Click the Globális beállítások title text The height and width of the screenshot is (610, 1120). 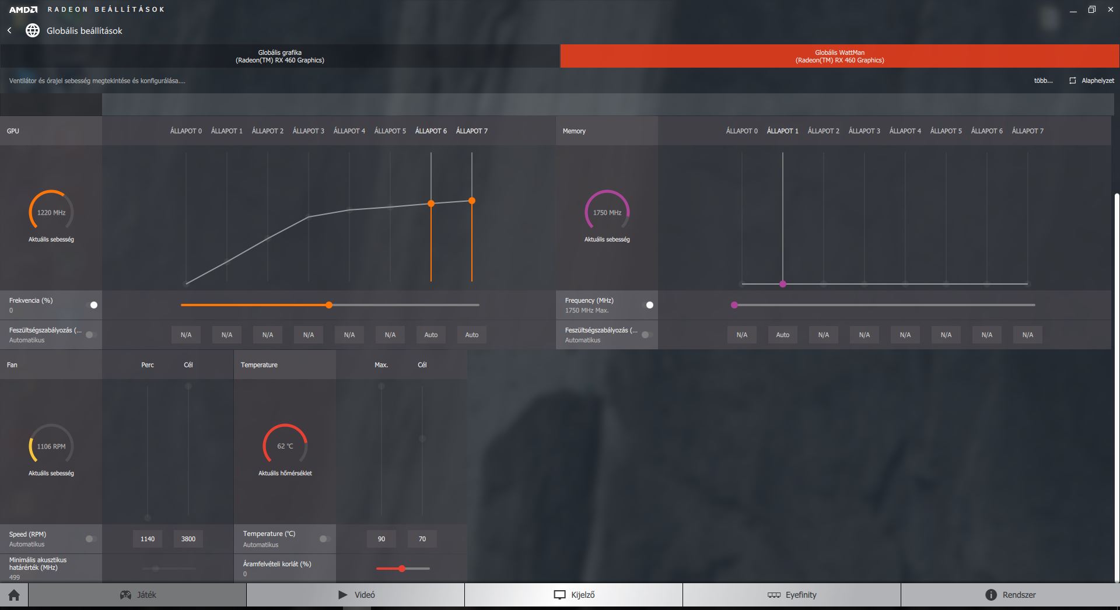(x=85, y=31)
